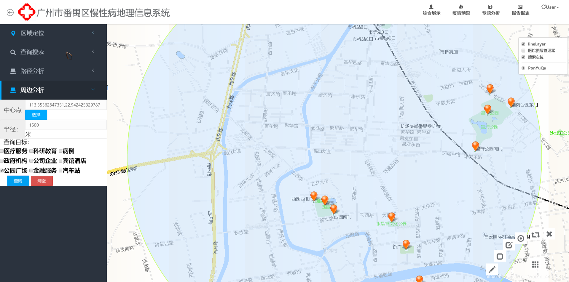The image size is (569, 282).
Task: Check the 医疗服务 target checkbox
Action: (x=2, y=151)
